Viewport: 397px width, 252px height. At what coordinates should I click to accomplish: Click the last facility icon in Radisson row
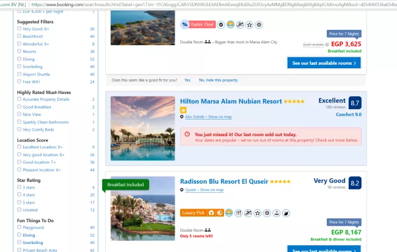286,213
